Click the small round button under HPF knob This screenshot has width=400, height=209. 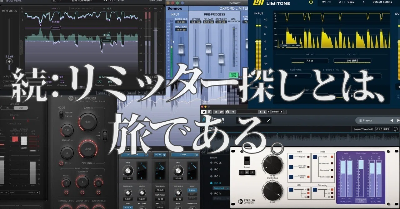[66, 192]
